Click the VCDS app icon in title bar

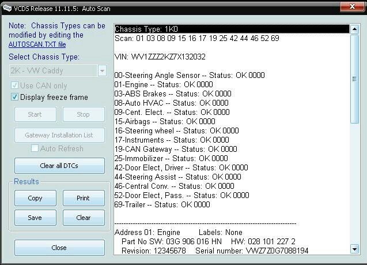7,9
